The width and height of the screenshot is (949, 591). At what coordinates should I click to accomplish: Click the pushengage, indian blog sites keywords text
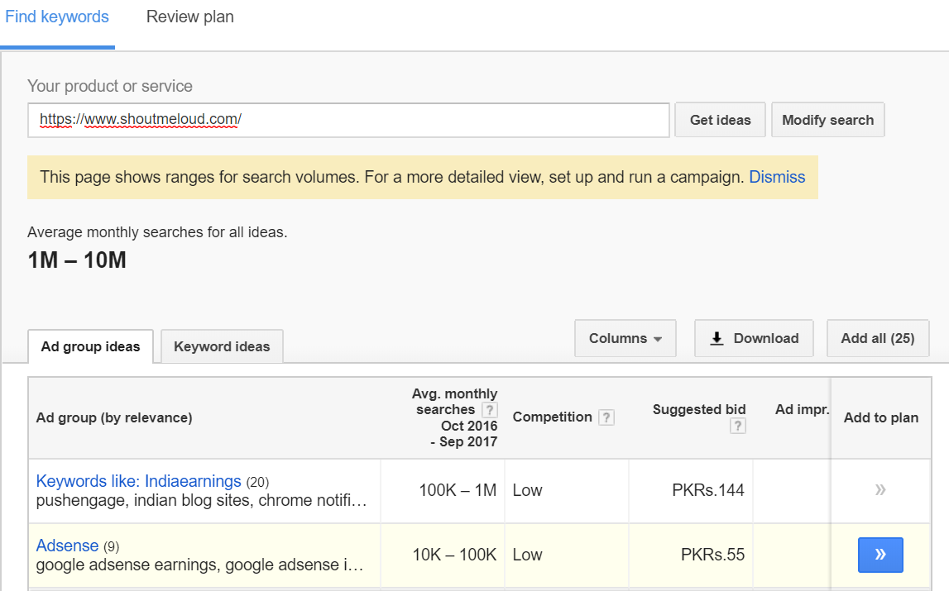(x=202, y=500)
